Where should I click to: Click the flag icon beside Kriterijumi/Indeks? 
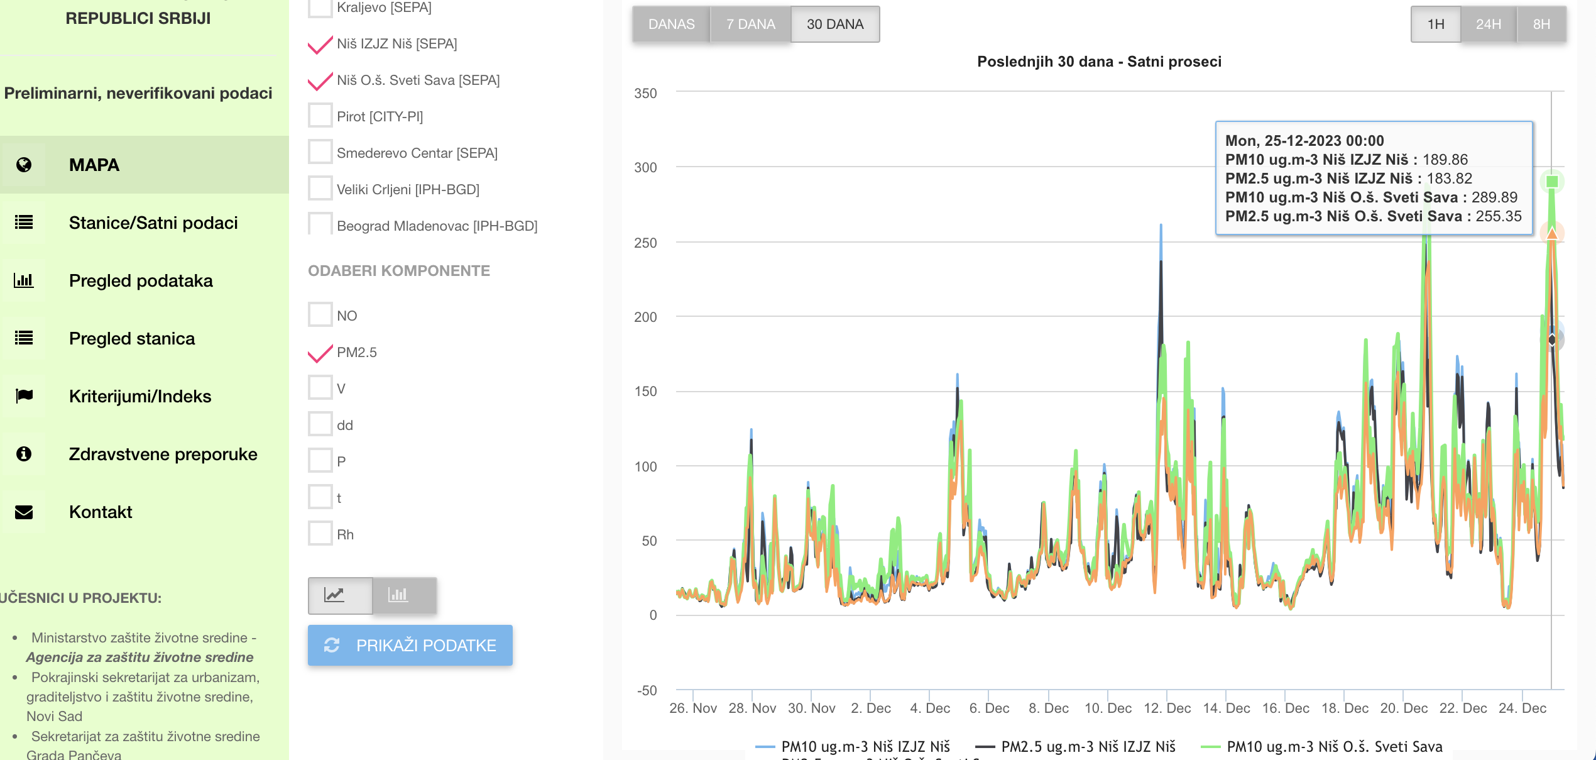tap(24, 396)
